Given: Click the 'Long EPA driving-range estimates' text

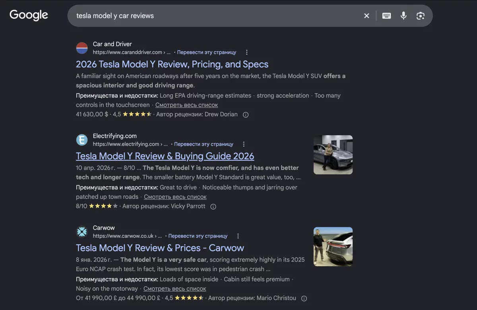Looking at the screenshot, I should point(206,96).
